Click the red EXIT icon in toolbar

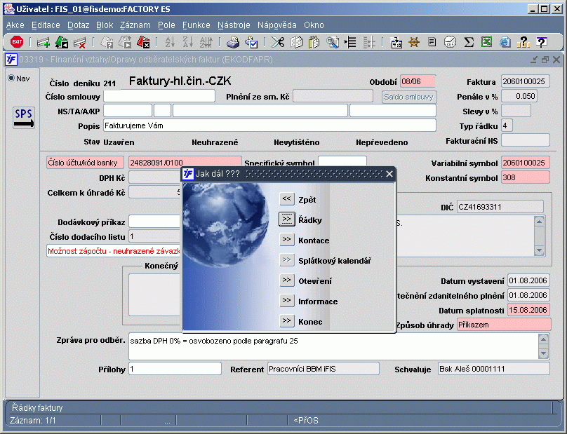tap(17, 42)
